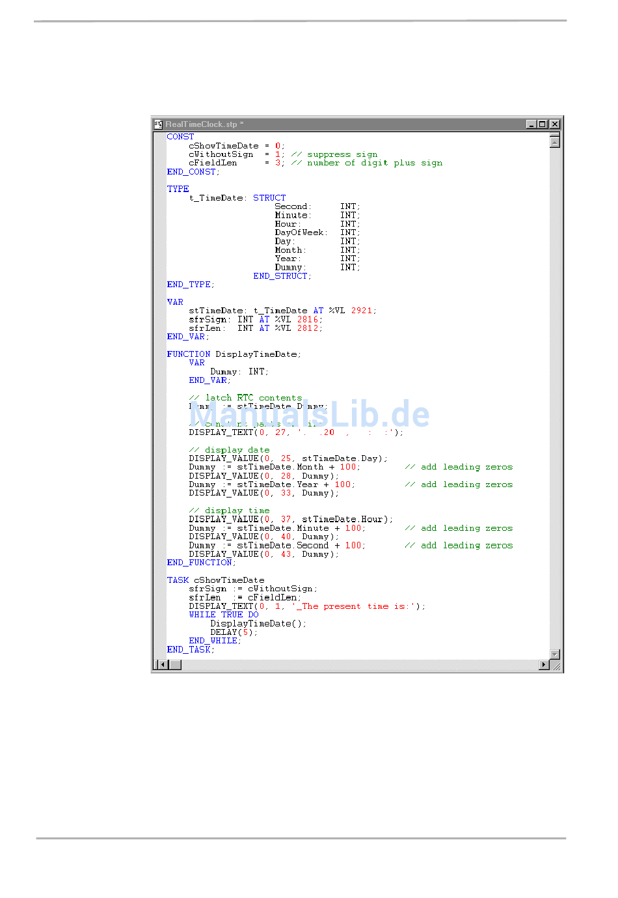Click the vertical scrollbar down arrow
Viewport: 618px width, 898px height.
[555, 654]
